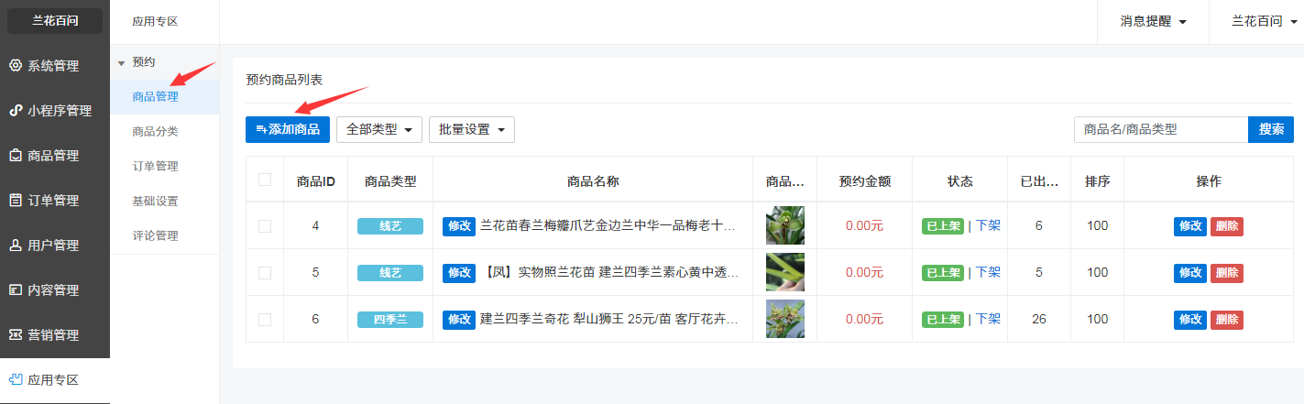Click operations 修改 button for product ID 6
This screenshot has width=1304, height=404.
point(1190,320)
